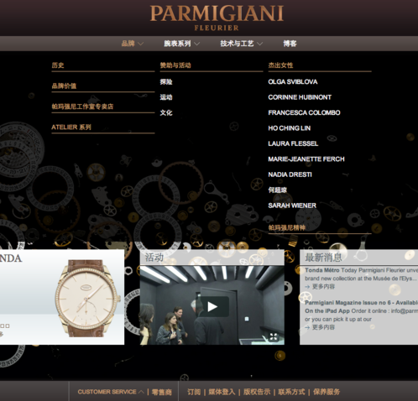Open the 技术与工艺 navigation item
This screenshot has height=401, width=418.
point(237,44)
